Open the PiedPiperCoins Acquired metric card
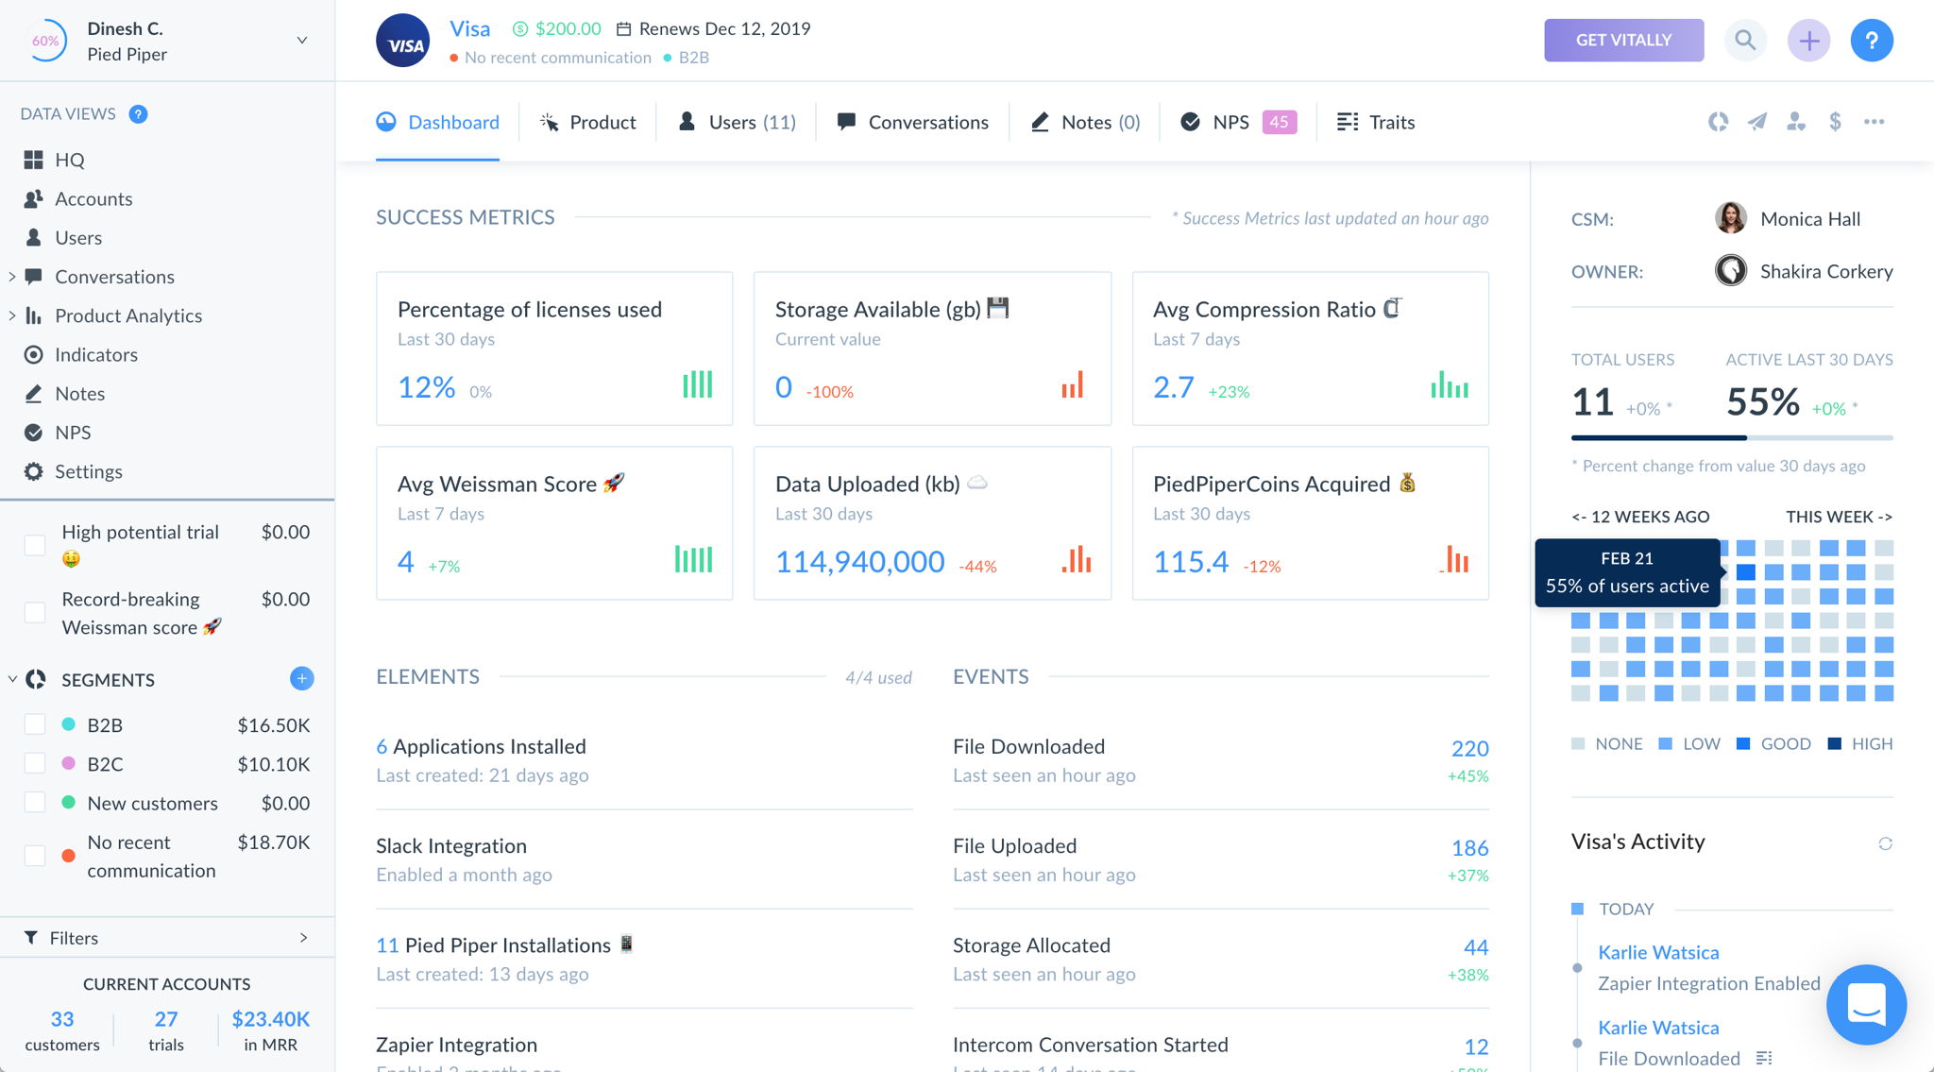This screenshot has width=1934, height=1072. pyautogui.click(x=1310, y=522)
